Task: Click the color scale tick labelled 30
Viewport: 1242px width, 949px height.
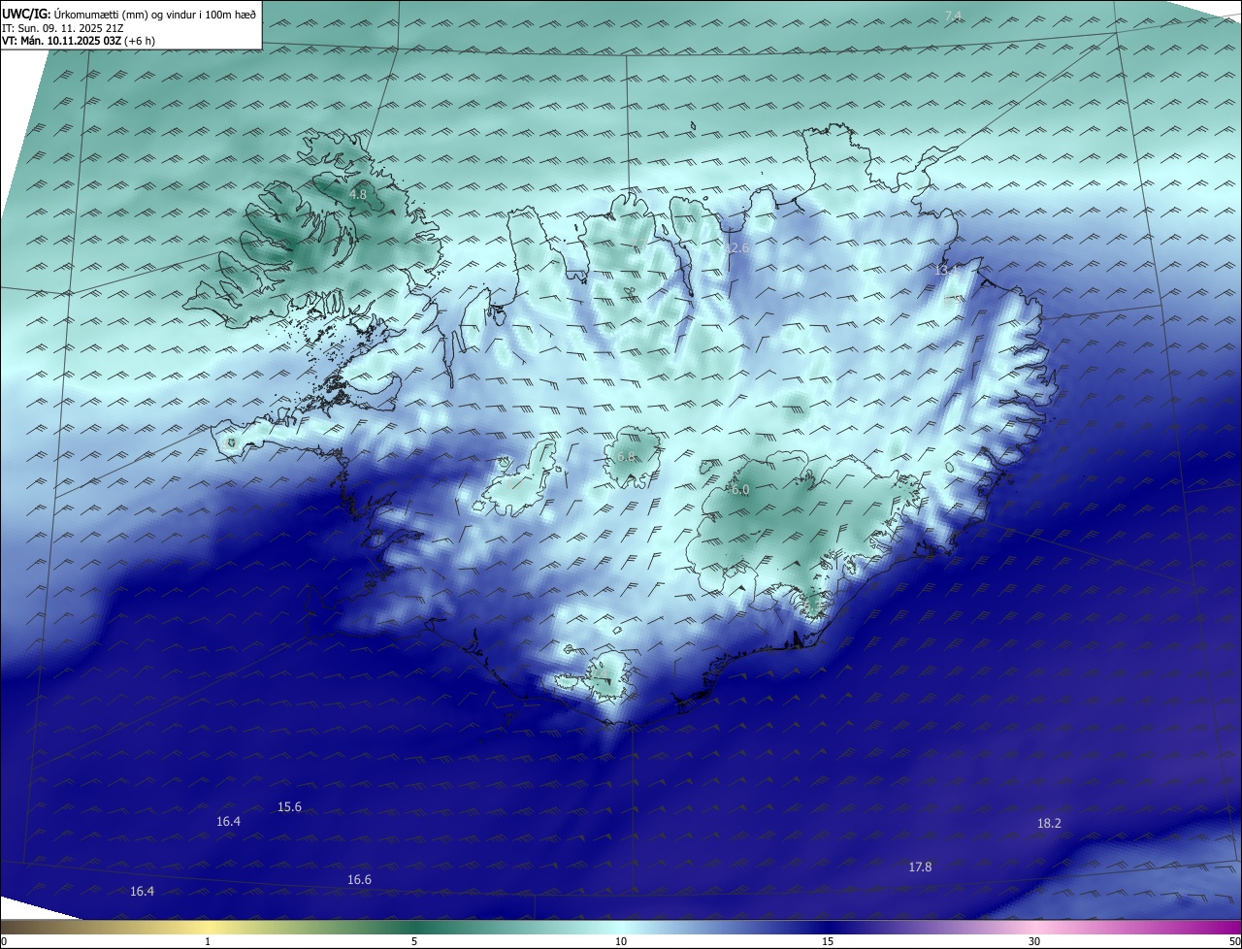Action: pos(1034,941)
